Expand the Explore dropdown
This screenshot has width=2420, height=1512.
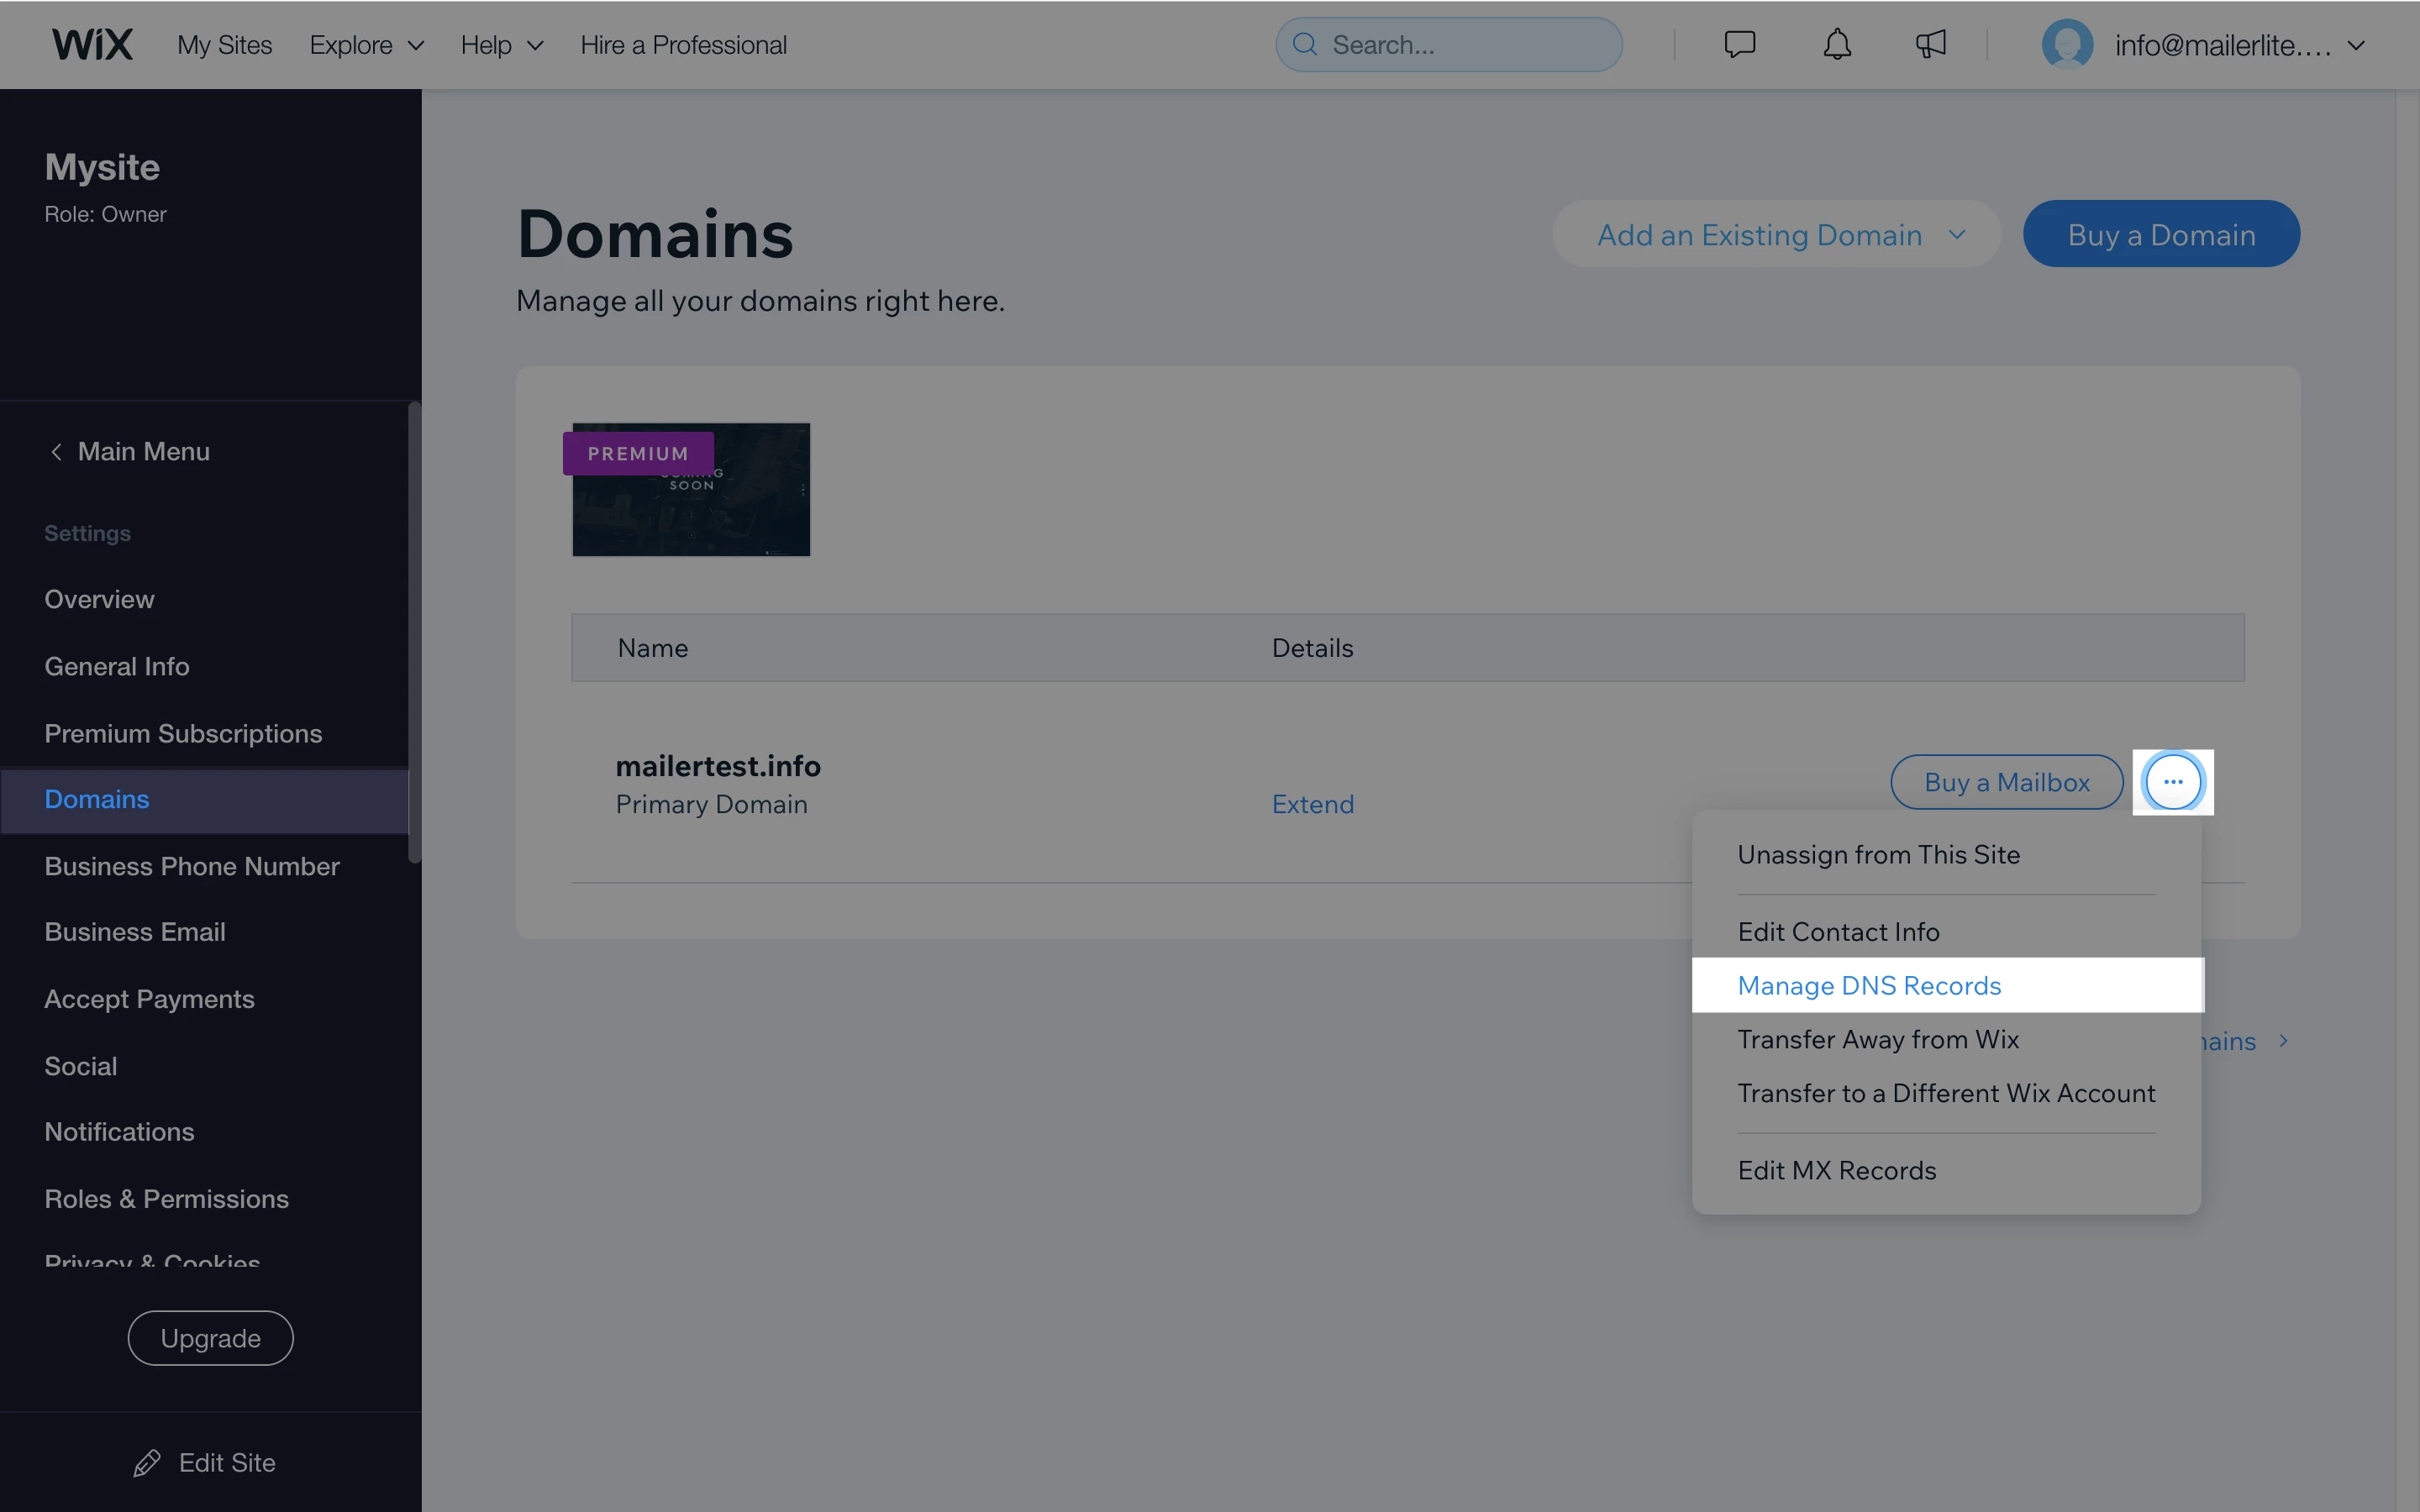pos(366,45)
